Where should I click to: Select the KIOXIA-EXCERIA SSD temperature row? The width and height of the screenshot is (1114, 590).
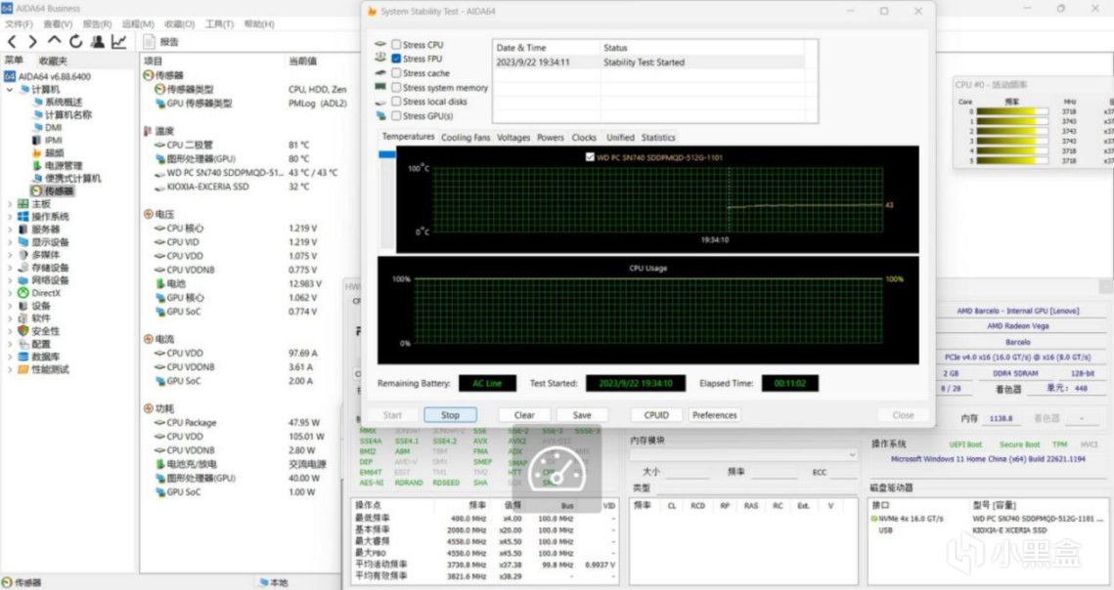233,187
